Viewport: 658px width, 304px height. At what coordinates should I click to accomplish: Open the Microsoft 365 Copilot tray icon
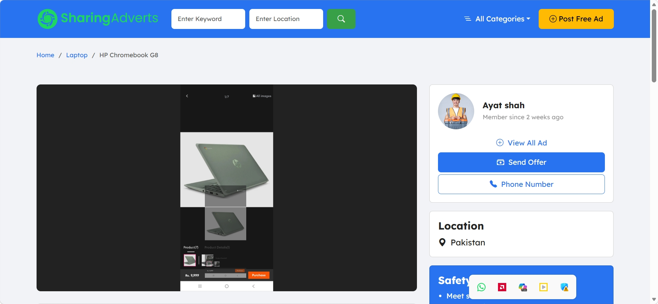pyautogui.click(x=523, y=287)
